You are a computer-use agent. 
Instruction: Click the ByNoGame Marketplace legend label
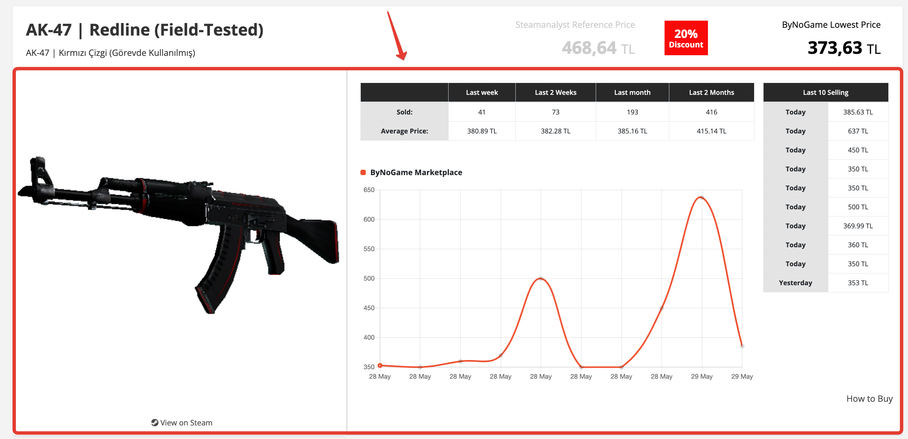[416, 172]
